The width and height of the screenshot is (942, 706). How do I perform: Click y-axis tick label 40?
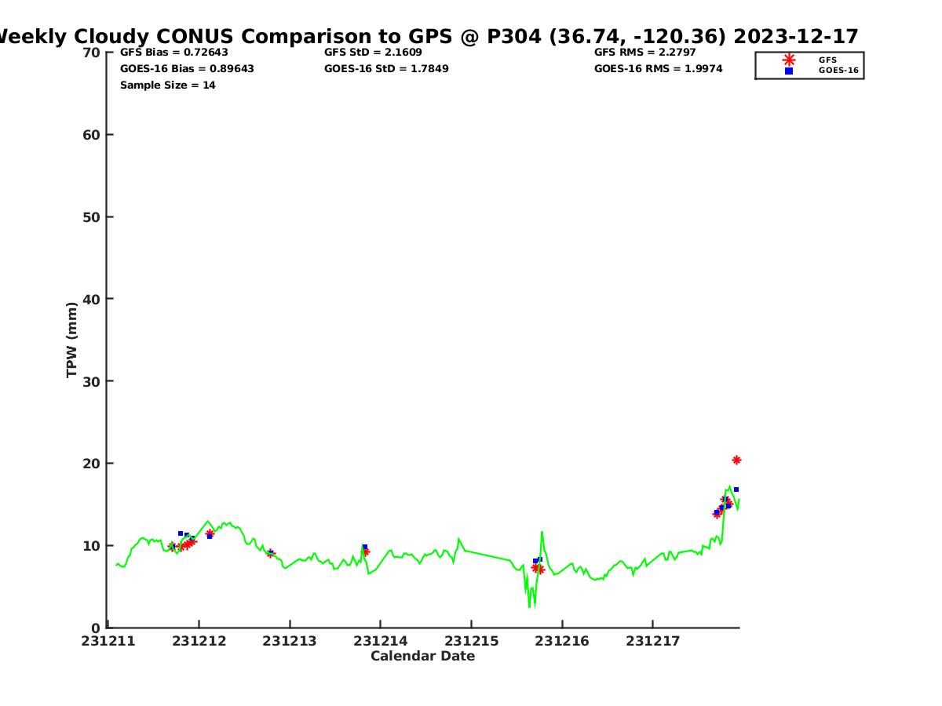(92, 299)
